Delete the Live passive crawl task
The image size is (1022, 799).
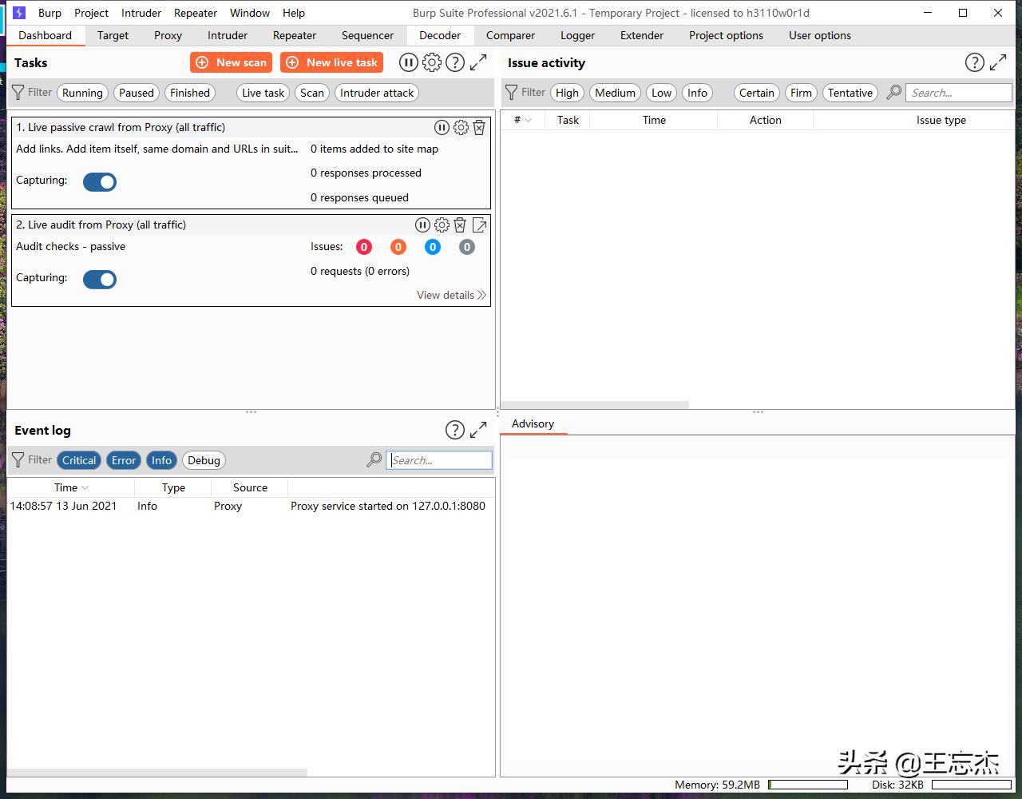tap(479, 127)
